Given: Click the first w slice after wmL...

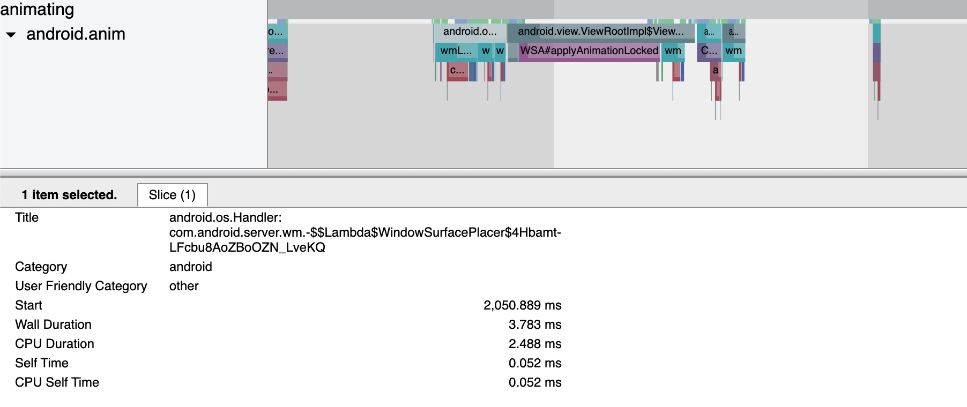Looking at the screenshot, I should point(486,51).
